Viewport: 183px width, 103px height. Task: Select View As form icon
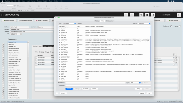click(x=23, y=11)
